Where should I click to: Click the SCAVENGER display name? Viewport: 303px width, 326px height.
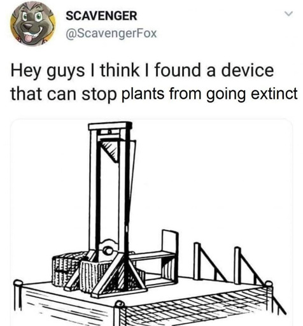(101, 16)
